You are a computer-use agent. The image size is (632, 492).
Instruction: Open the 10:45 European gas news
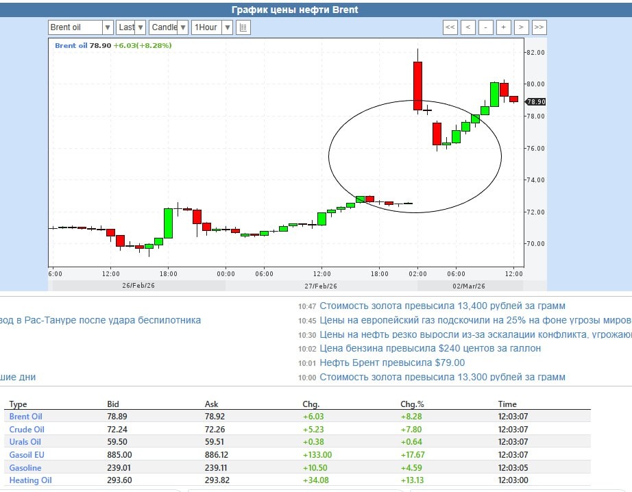pyautogui.click(x=476, y=320)
